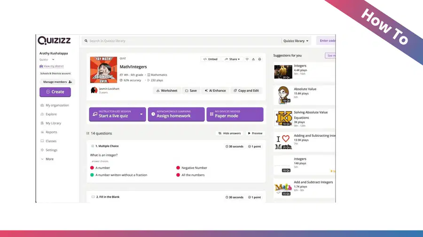Open Adding and Subtracting Integers suggestion

pos(304,141)
